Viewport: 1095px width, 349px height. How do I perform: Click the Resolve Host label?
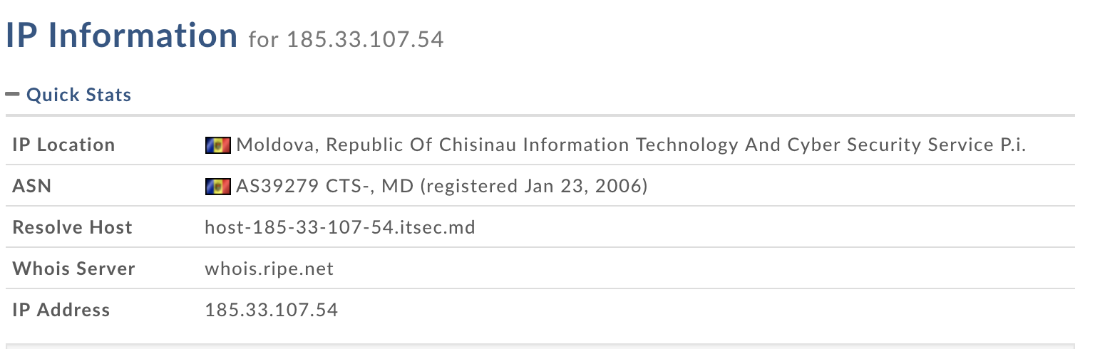[x=73, y=228]
